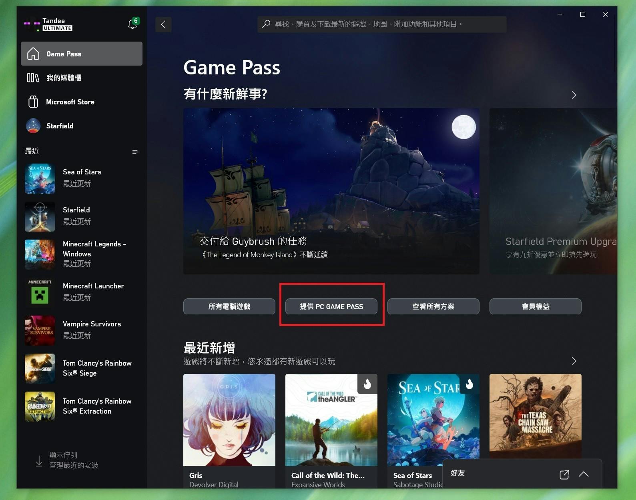Open Vampire Survivors thumbnail
This screenshot has height=500, width=636.
[x=40, y=330]
